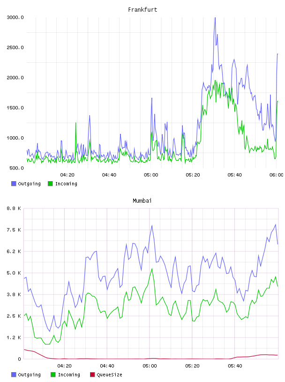Click the blue Outgoing swatch under Frankfurt chart
Viewport: 285px width, 382px height.
14,184
